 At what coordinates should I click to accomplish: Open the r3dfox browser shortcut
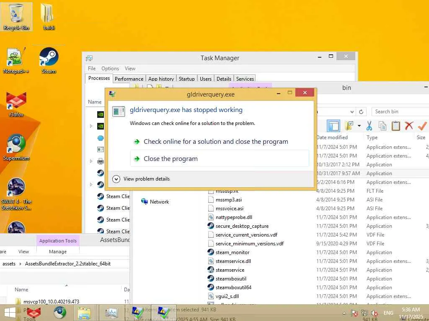(x=16, y=104)
